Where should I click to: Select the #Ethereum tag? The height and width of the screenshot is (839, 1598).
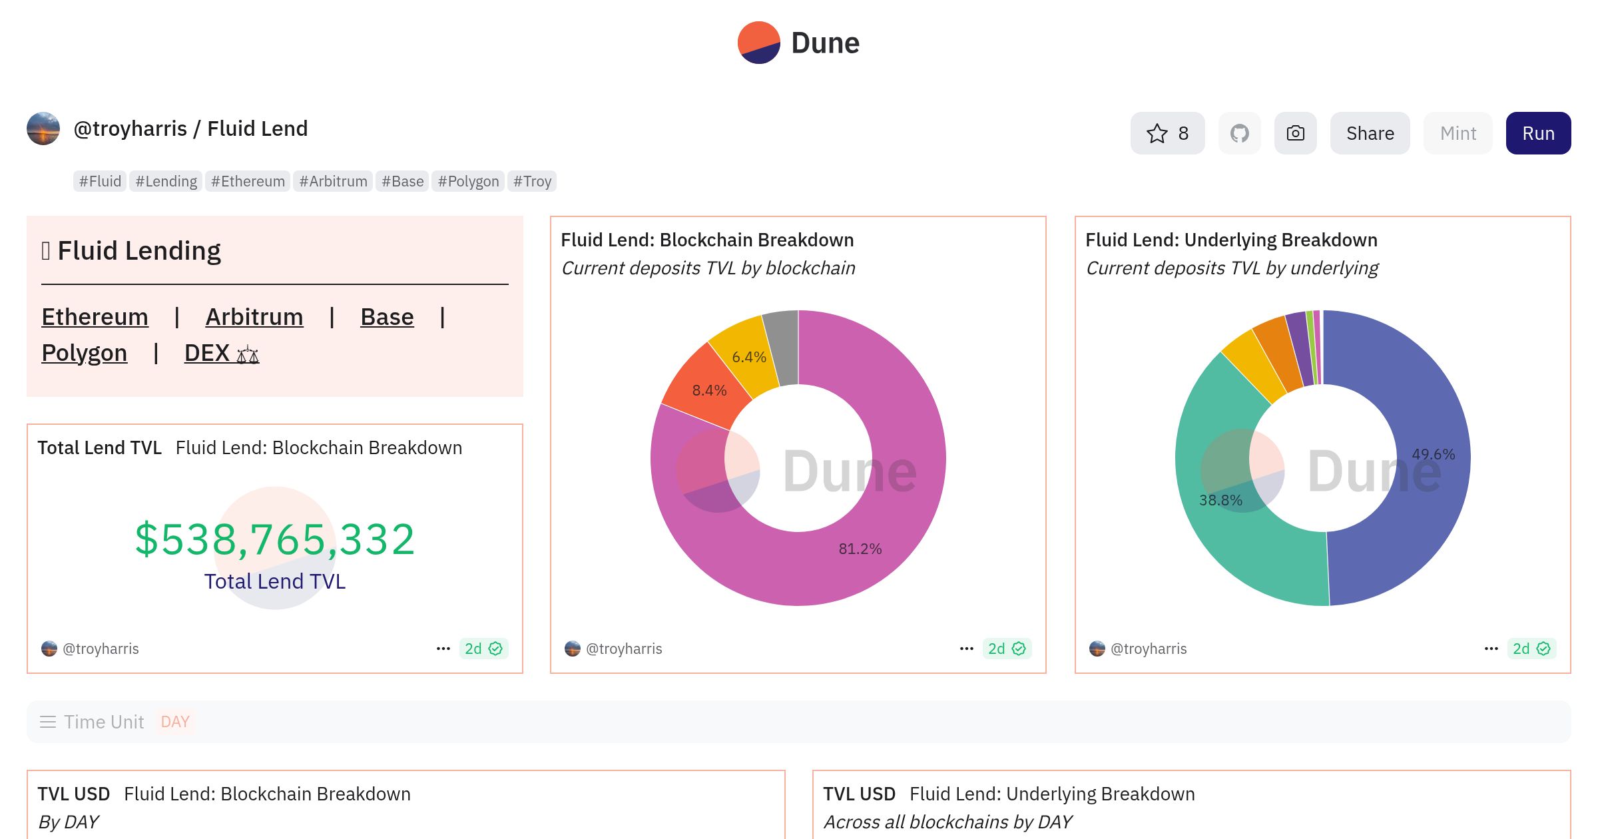pyautogui.click(x=248, y=181)
